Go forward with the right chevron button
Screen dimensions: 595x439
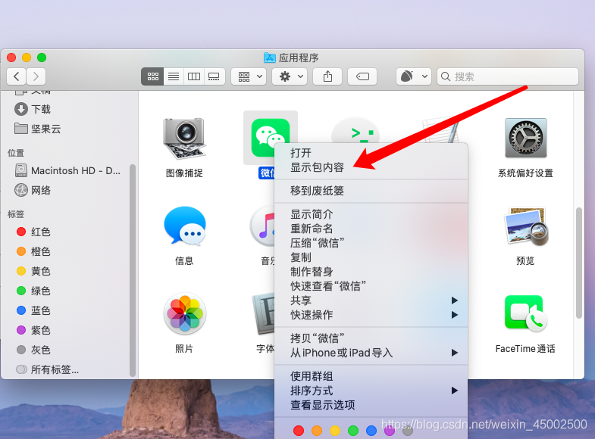pyautogui.click(x=36, y=76)
